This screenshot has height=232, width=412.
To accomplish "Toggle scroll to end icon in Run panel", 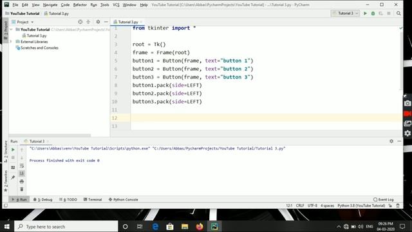I will (22, 173).
